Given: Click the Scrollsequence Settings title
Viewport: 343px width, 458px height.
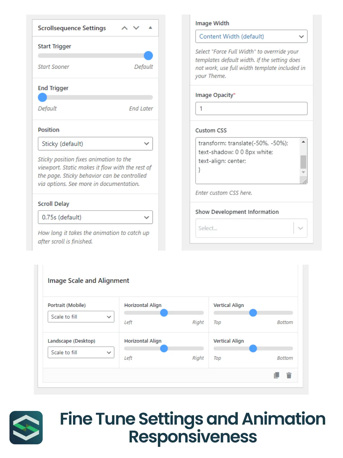Looking at the screenshot, I should tap(72, 28).
